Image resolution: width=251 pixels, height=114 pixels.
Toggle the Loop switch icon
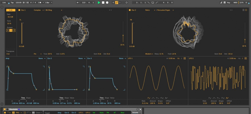point(152,2)
